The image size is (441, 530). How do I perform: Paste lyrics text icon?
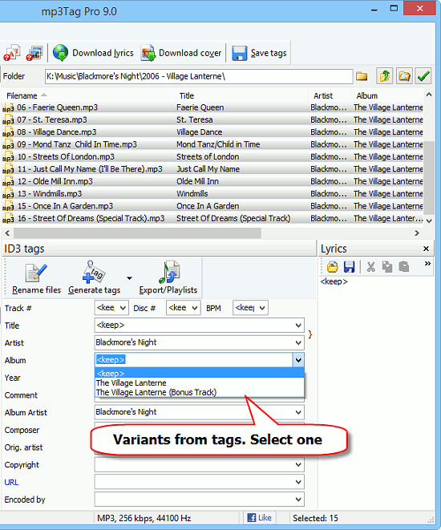click(x=404, y=267)
